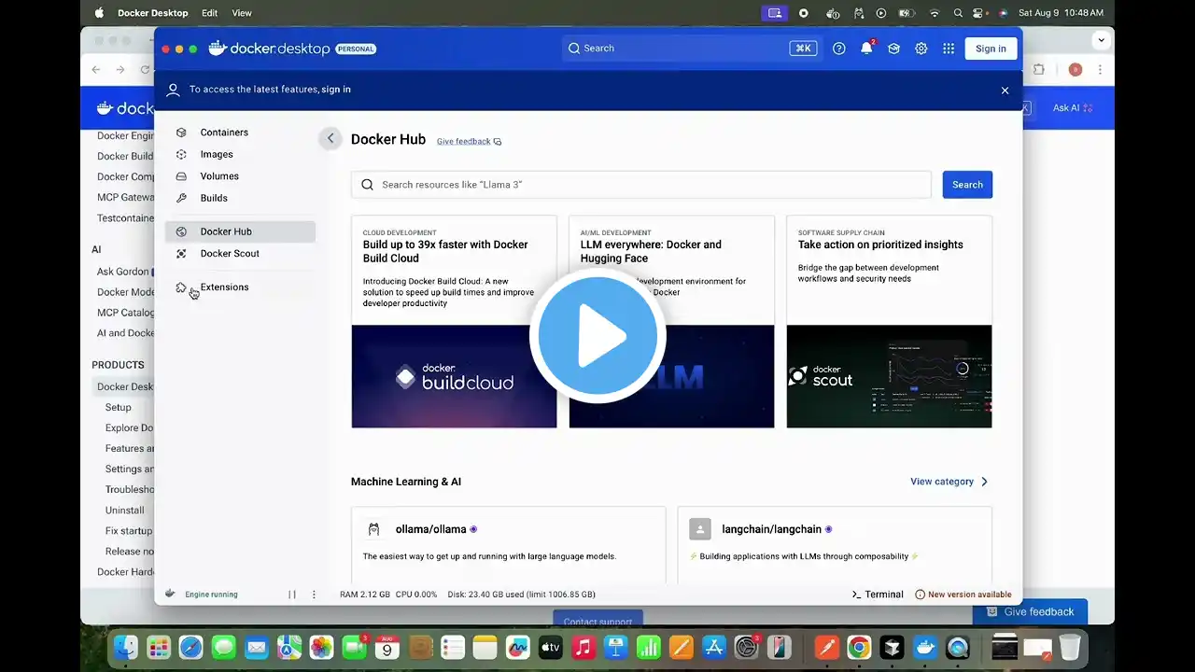Click the Sign in button
Viewport: 1195px width, 672px height.
point(991,49)
